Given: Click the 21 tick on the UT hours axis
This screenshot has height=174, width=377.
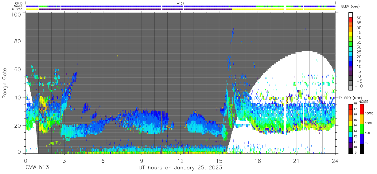Looking at the screenshot, I should pos(297,160).
